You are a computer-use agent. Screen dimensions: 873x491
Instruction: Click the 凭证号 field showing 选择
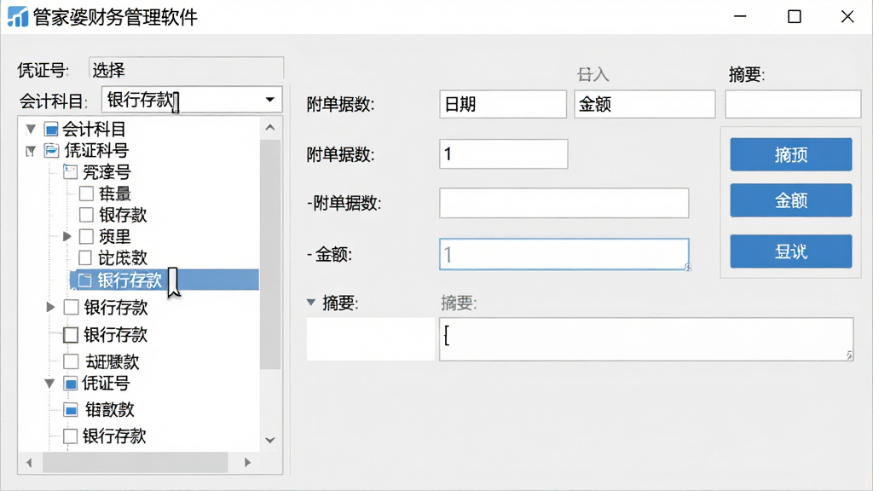[186, 68]
